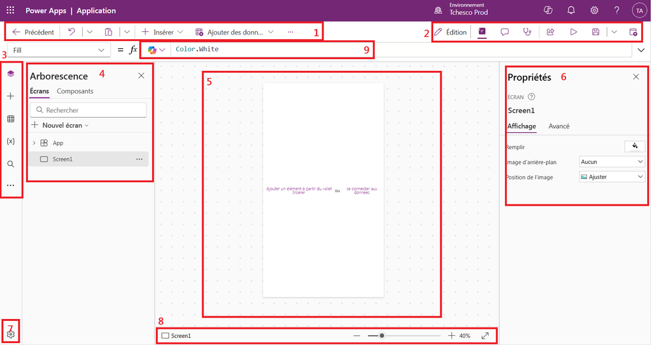Viewport: 651px width, 345px height.
Task: Click the fx formula icon
Action: [133, 49]
